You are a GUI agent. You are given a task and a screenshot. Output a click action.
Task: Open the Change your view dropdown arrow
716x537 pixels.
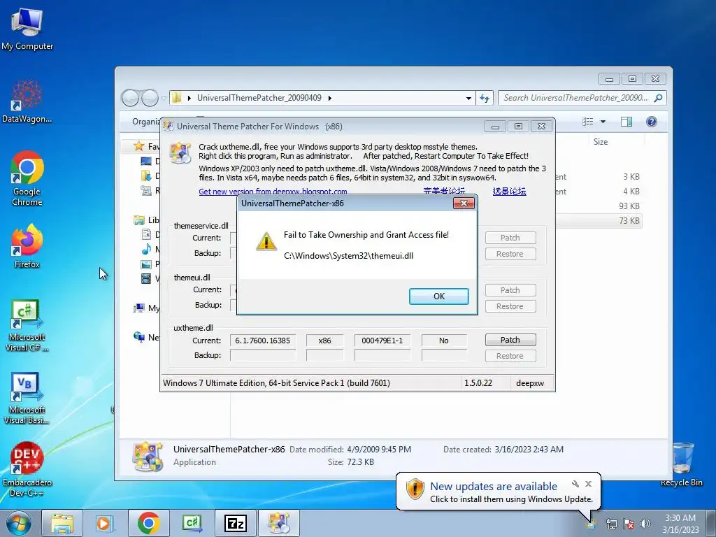[603, 122]
